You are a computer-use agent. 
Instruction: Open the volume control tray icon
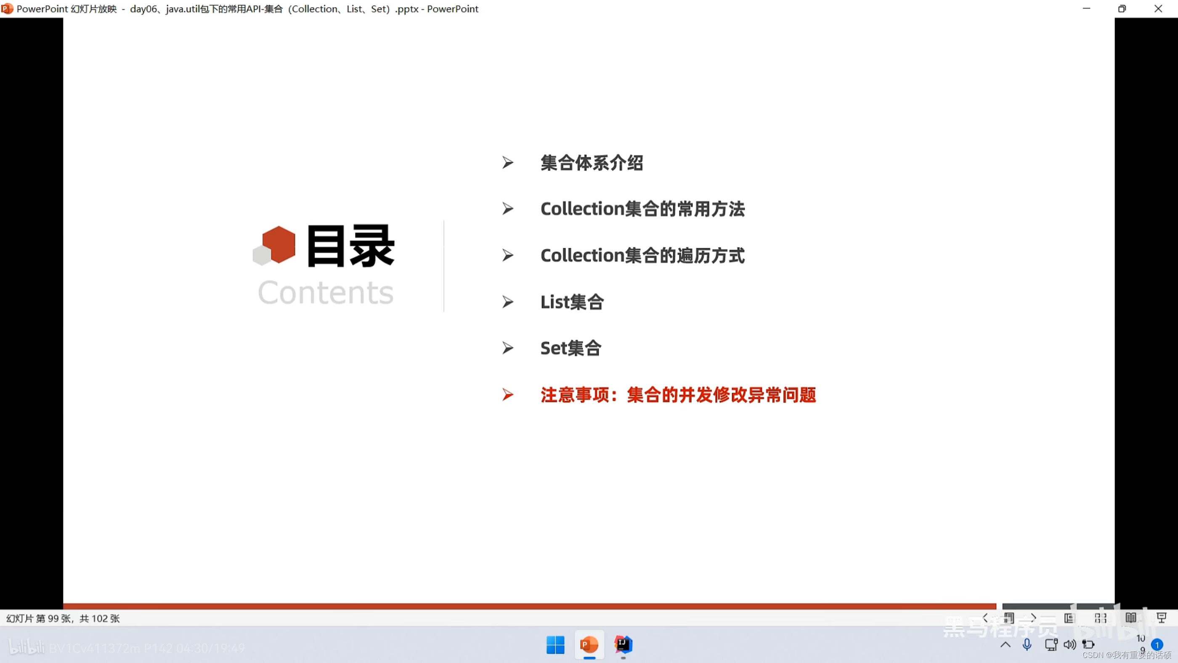1069,645
